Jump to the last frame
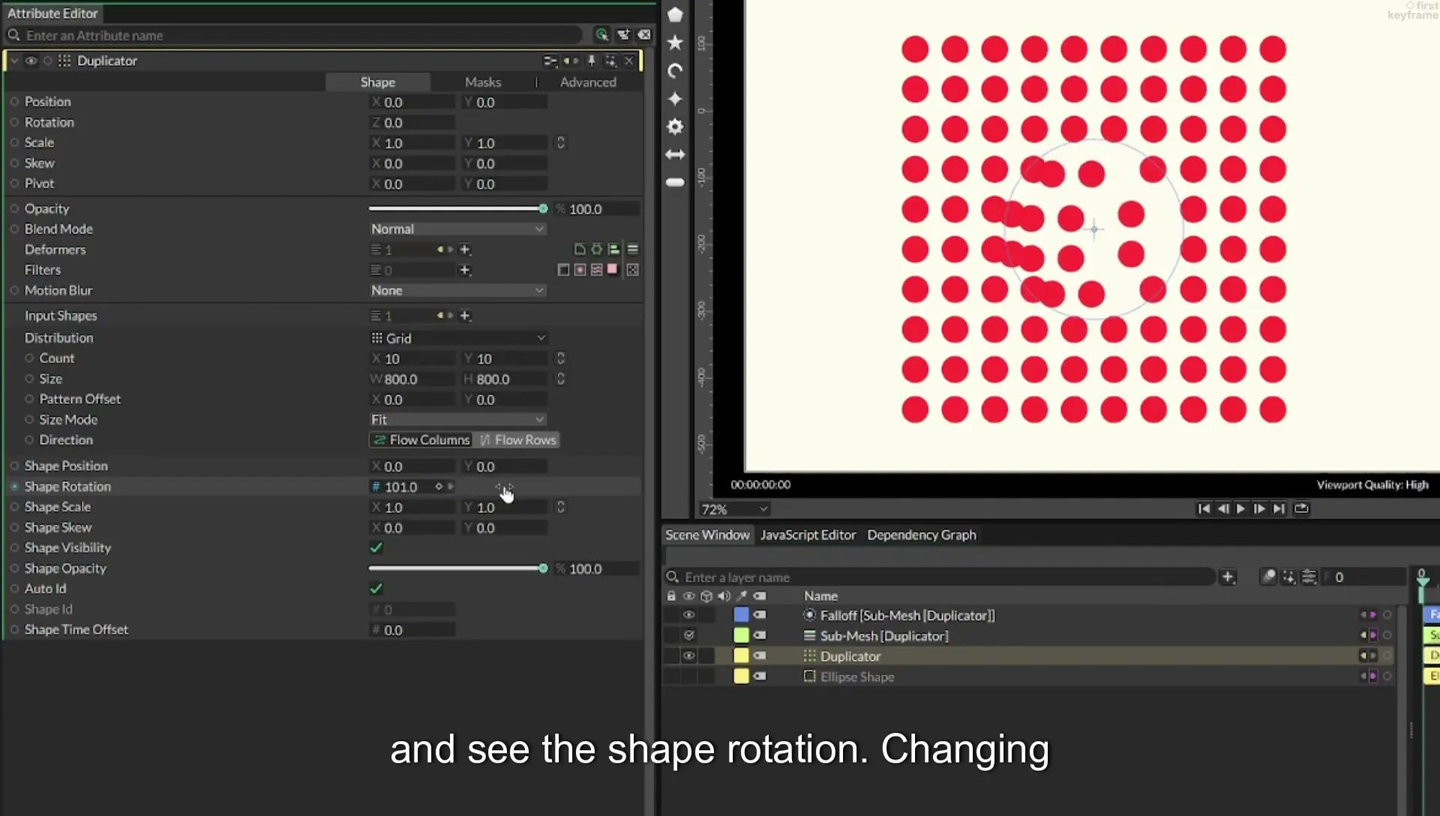This screenshot has height=816, width=1440. 1279,508
